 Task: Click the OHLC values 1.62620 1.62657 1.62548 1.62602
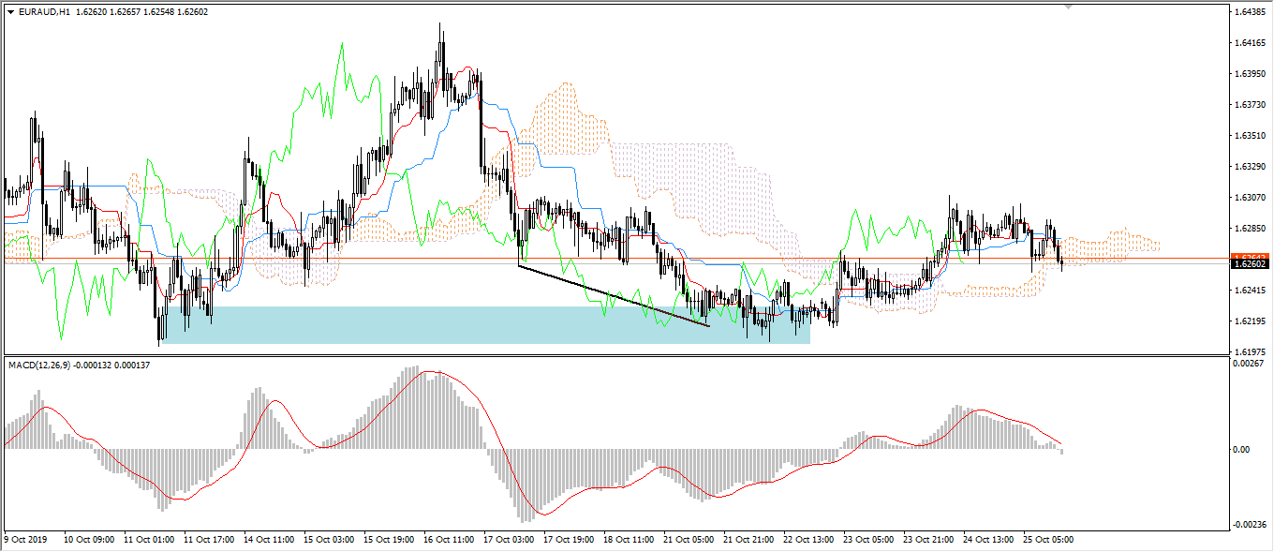tap(141, 12)
